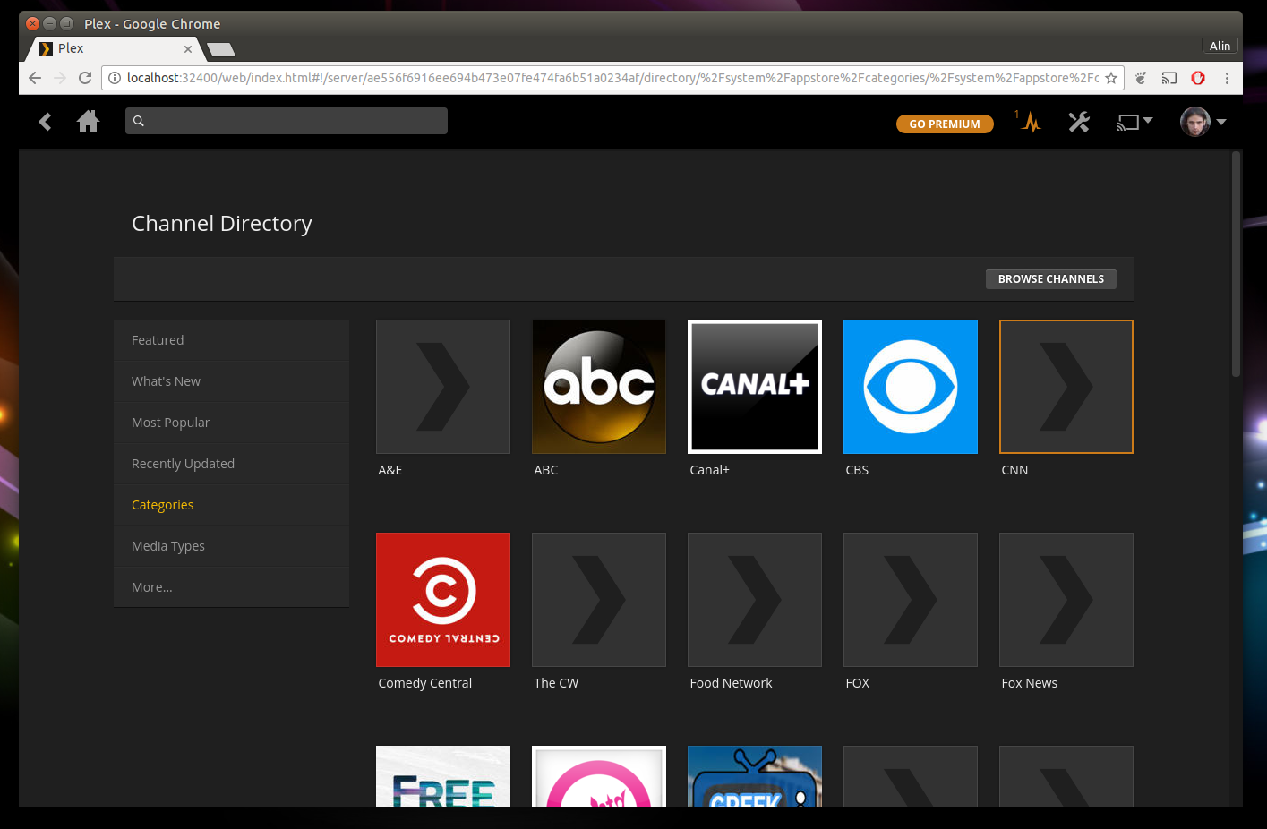
Task: Open the A&E placeholder thumbnail
Action: point(443,387)
